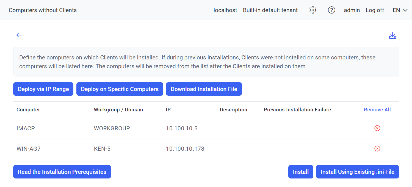412x187 pixels.
Task: Click the back arrow icon
Action: point(19,35)
